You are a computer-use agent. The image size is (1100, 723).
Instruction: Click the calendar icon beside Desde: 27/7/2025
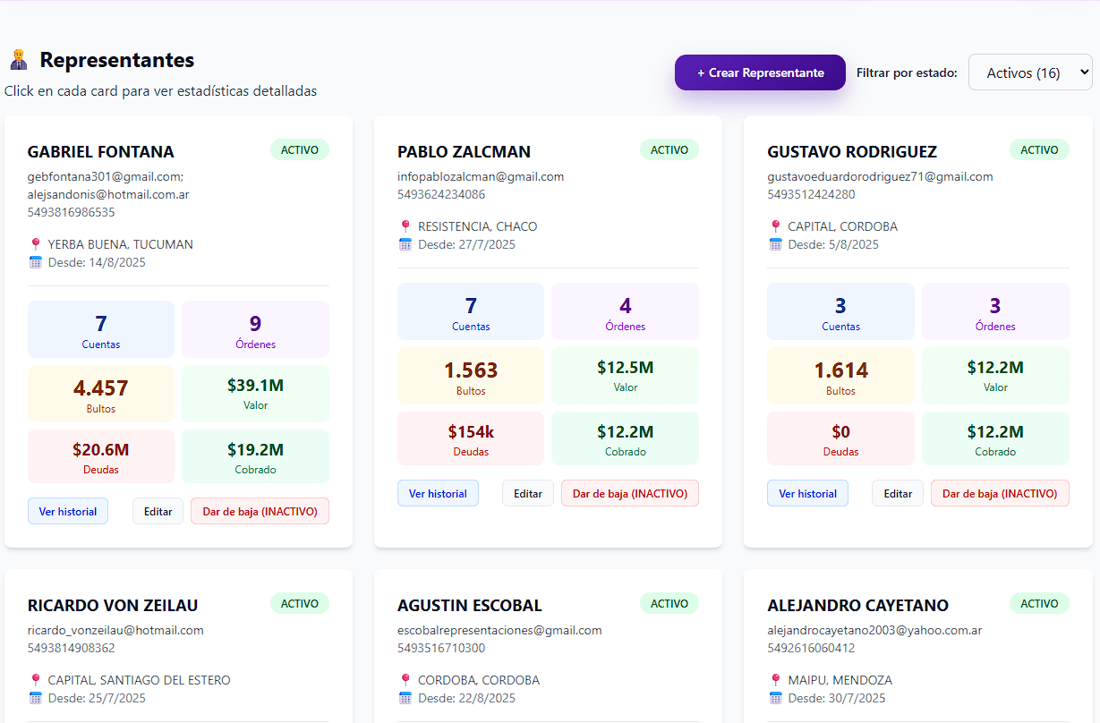pos(405,244)
